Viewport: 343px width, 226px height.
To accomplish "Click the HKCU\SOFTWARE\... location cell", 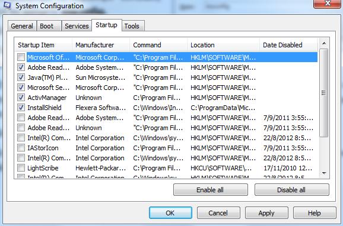I will (221, 168).
